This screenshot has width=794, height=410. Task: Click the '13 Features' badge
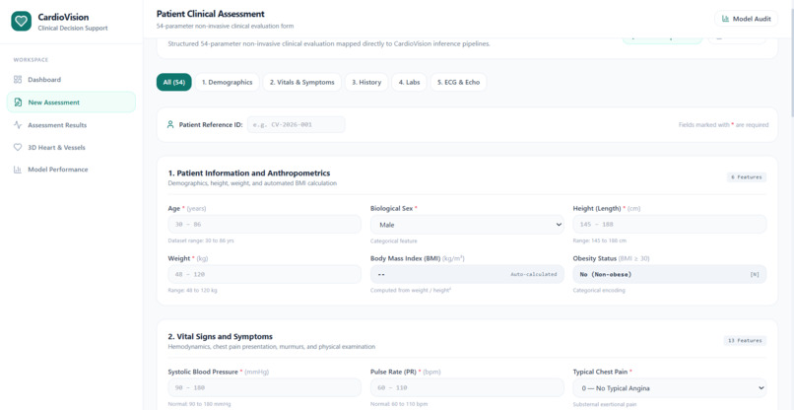[746, 341]
